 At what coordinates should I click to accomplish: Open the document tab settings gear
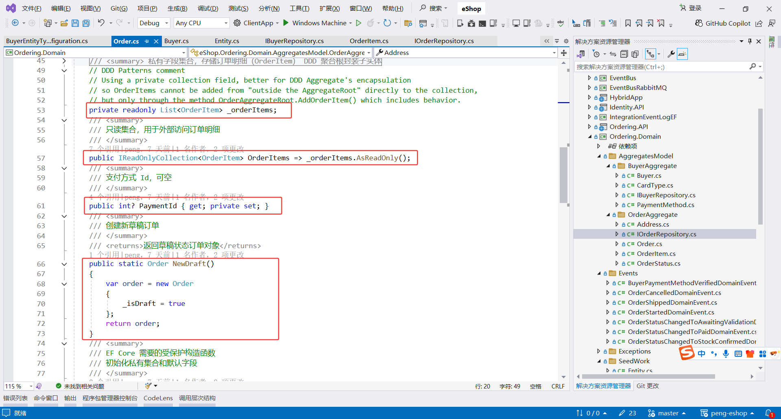pos(566,41)
